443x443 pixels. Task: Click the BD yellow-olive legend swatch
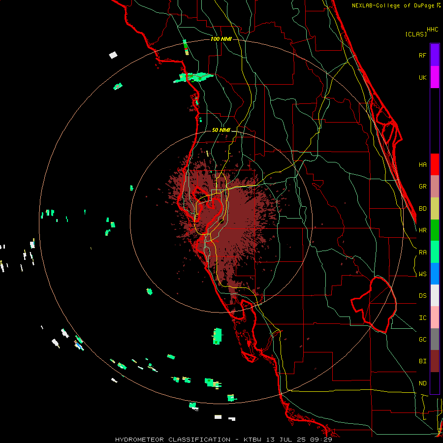coord(435,209)
